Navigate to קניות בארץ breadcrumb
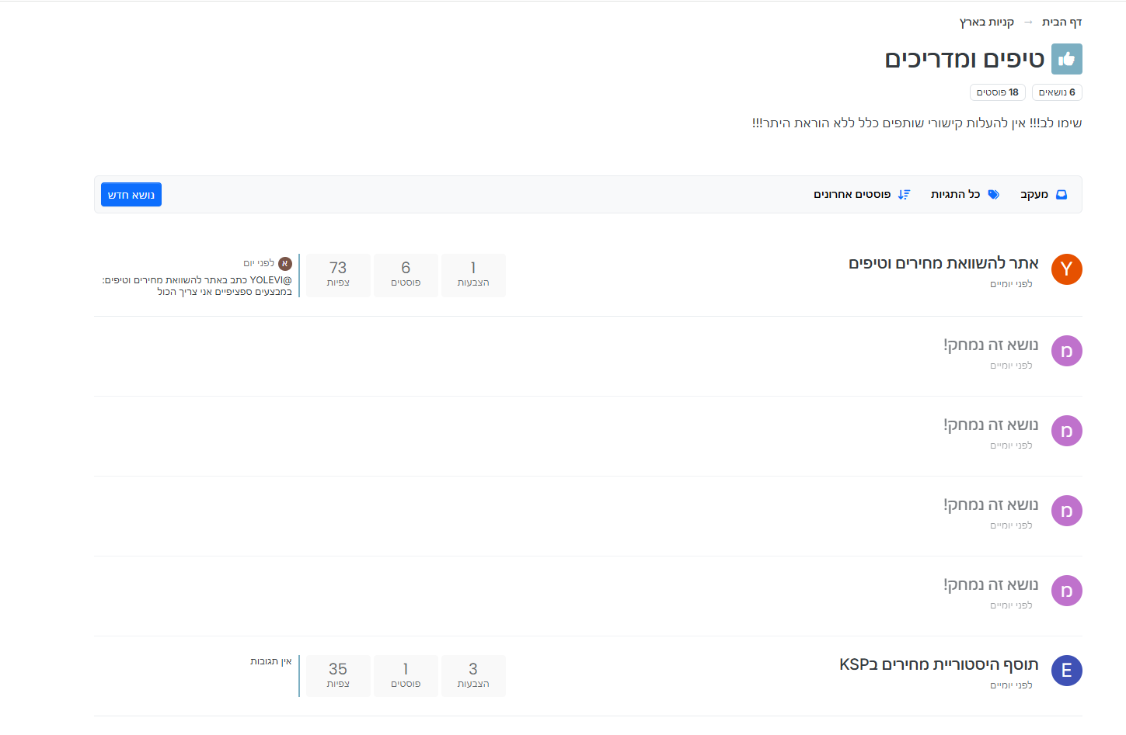The width and height of the screenshot is (1126, 735). [x=986, y=22]
